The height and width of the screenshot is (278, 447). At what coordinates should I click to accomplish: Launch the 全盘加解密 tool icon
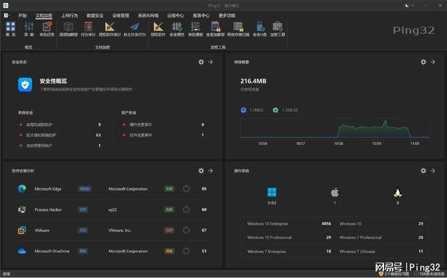point(215,28)
